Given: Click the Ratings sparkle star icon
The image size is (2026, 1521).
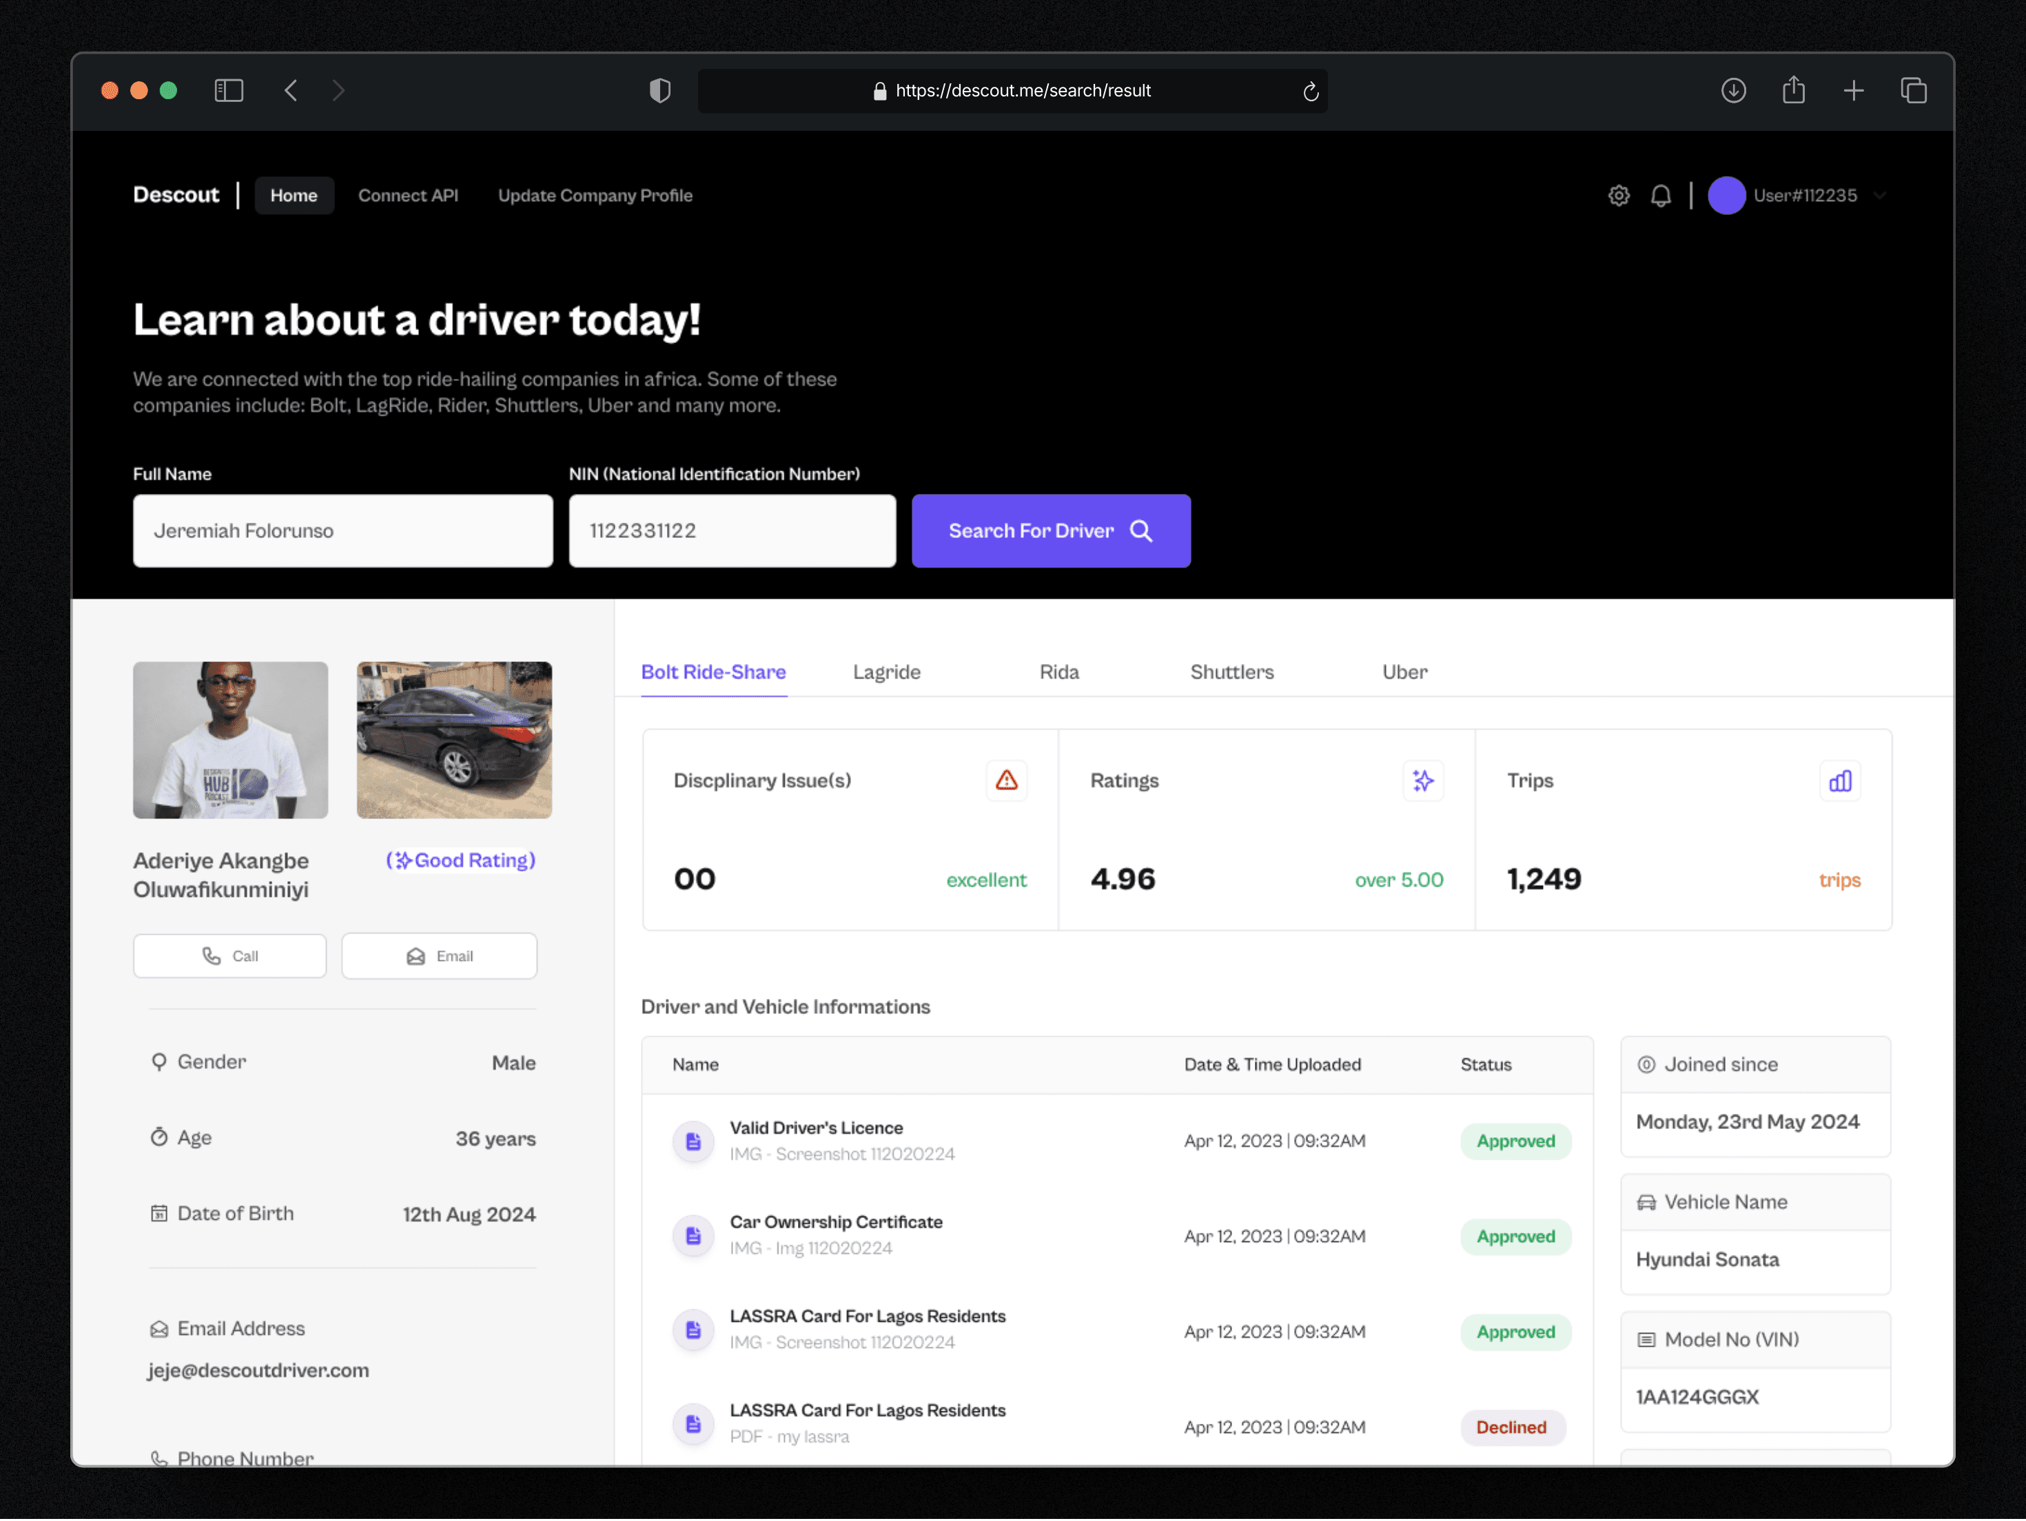Looking at the screenshot, I should [x=1422, y=780].
